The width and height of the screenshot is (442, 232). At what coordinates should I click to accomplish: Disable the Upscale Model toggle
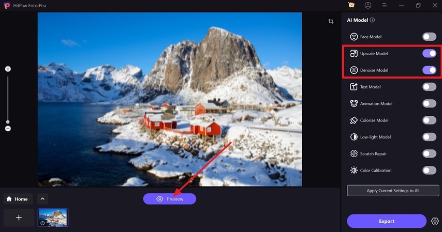pos(429,54)
